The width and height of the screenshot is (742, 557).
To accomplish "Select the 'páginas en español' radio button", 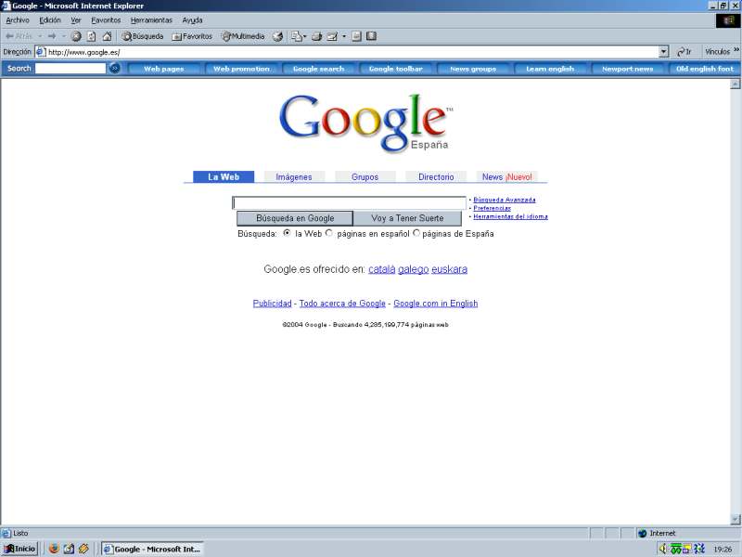I will coord(329,233).
